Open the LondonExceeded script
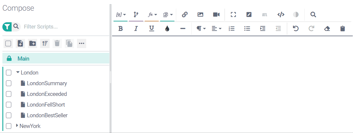353x133 pixels. 47,94
